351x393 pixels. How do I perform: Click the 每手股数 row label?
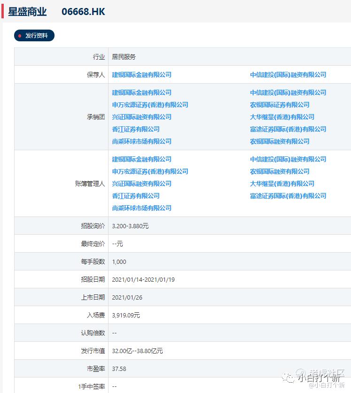93,262
